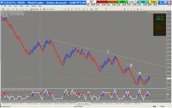Viewport: 172px width, 108px height.
Task: Toggle the Terminal panel icon
Action: coord(23,9)
